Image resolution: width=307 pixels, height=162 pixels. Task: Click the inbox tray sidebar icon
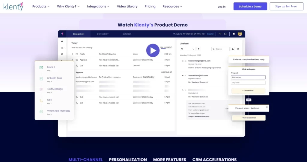pyautogui.click(x=62, y=47)
